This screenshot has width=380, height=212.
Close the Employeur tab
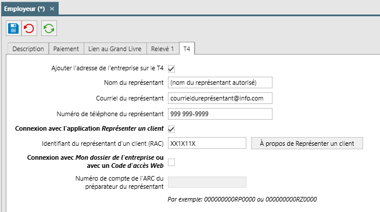[x=52, y=9]
